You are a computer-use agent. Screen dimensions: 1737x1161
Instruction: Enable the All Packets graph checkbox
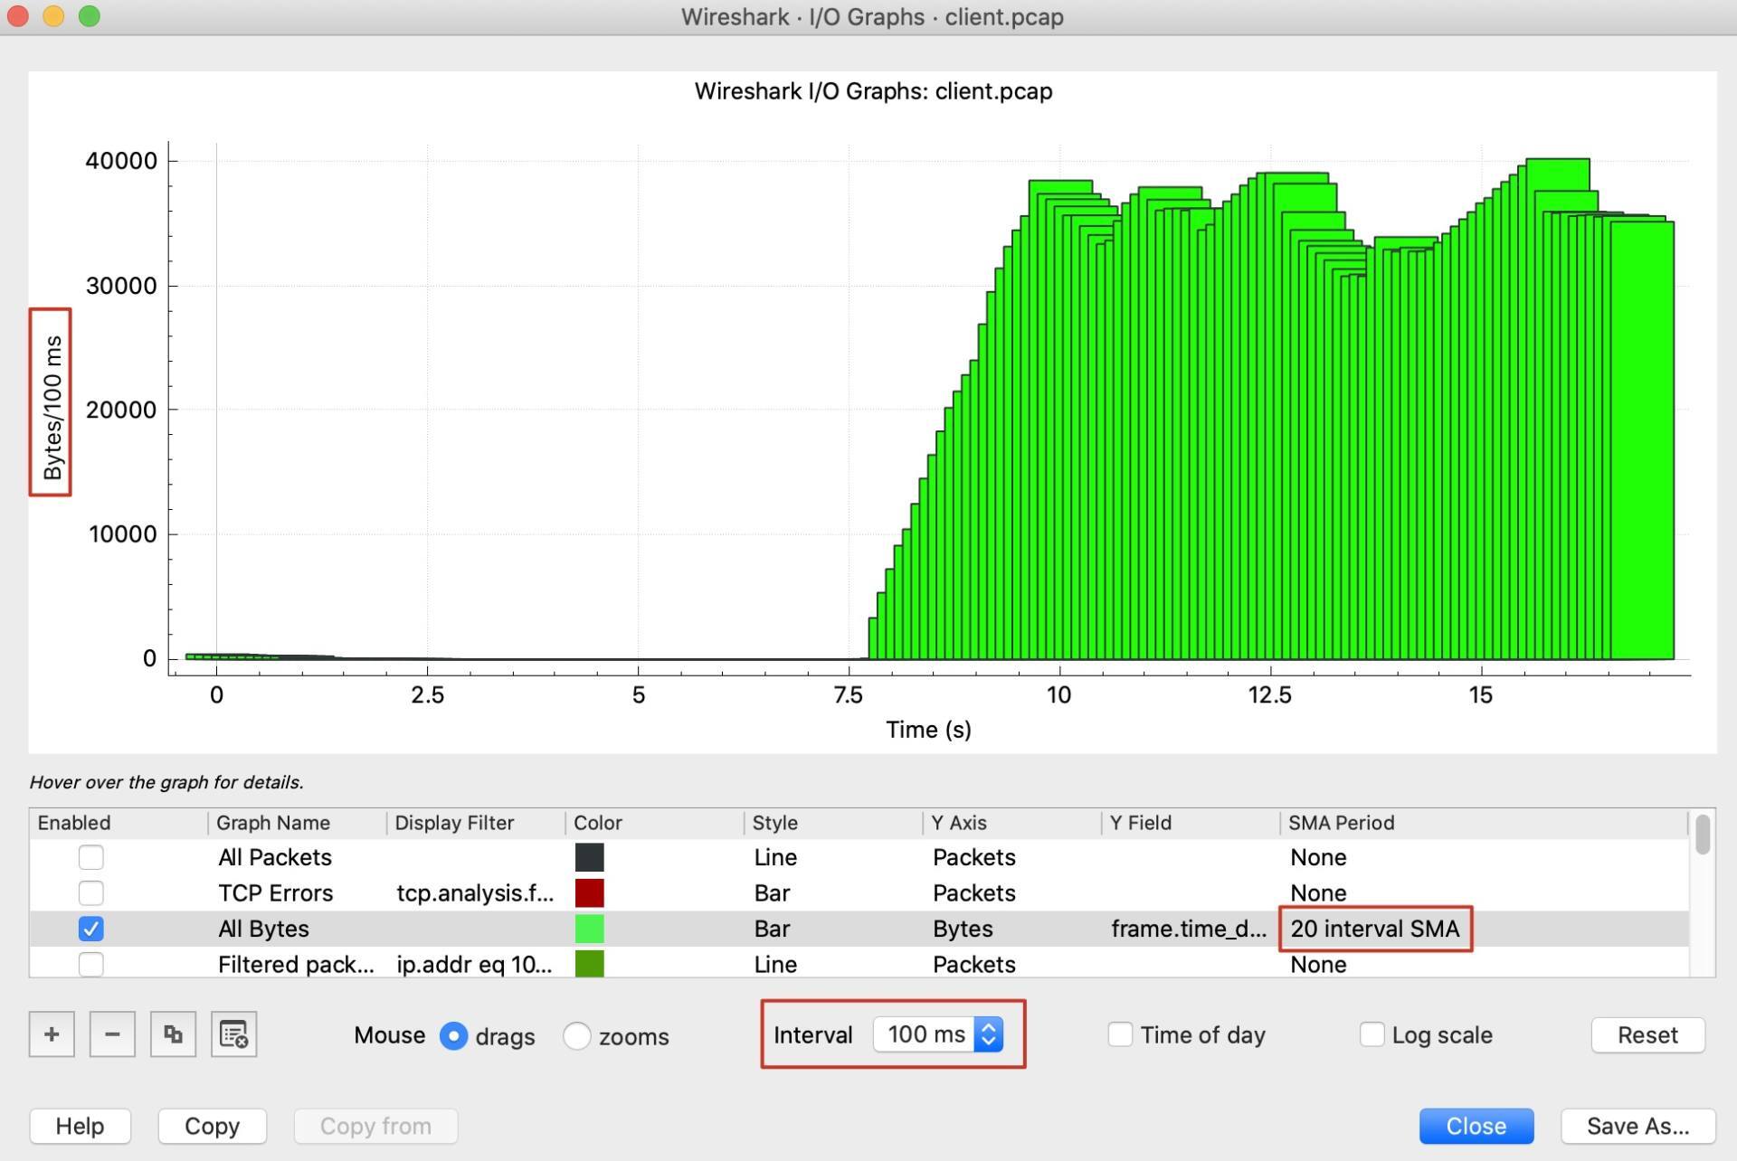pyautogui.click(x=90, y=856)
